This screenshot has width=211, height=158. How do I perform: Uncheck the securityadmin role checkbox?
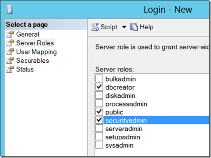coord(99,120)
